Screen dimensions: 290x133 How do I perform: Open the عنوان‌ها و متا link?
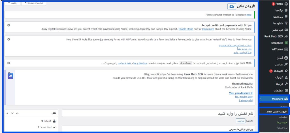[x=140, y=63]
